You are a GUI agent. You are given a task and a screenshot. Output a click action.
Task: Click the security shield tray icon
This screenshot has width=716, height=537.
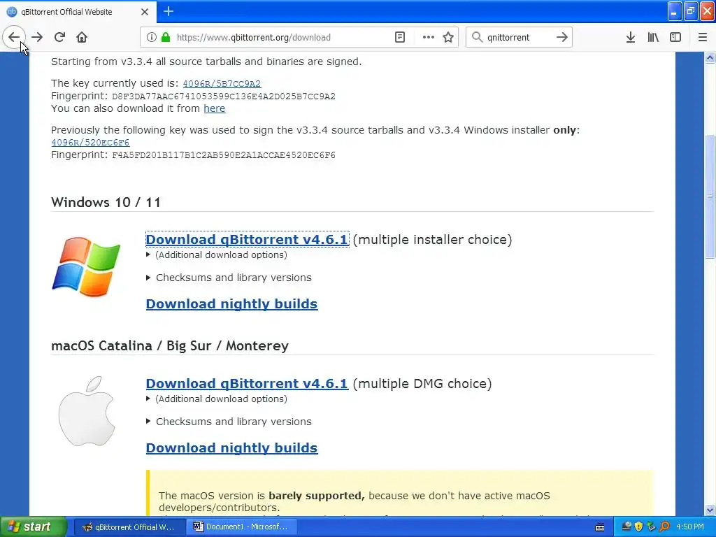(638, 527)
